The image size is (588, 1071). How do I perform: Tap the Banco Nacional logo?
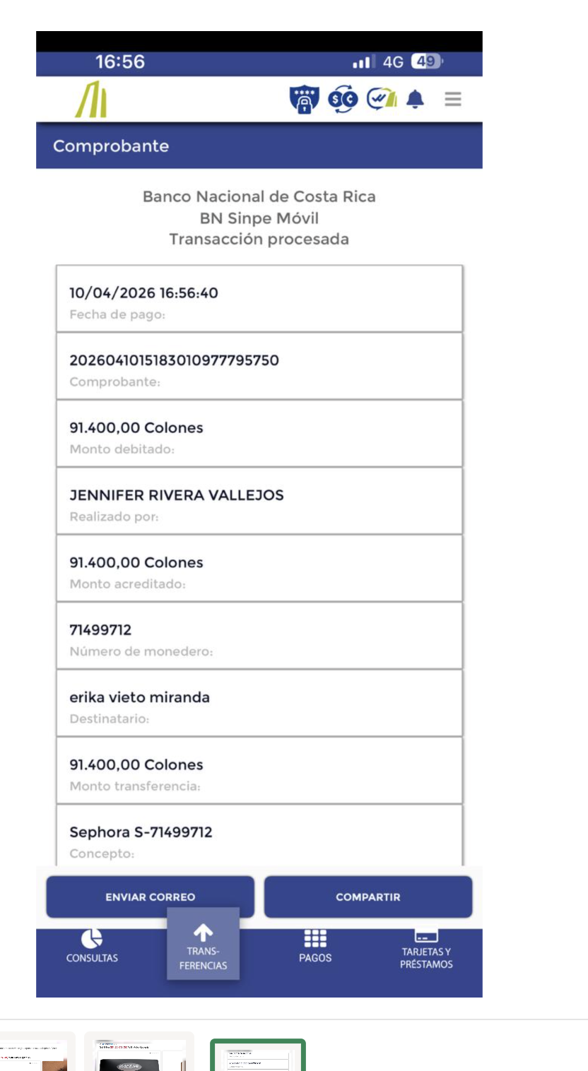pos(91,100)
